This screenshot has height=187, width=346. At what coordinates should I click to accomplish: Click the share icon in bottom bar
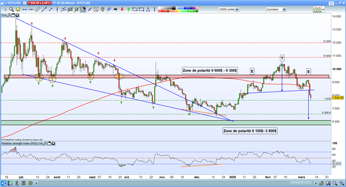click(4, 183)
